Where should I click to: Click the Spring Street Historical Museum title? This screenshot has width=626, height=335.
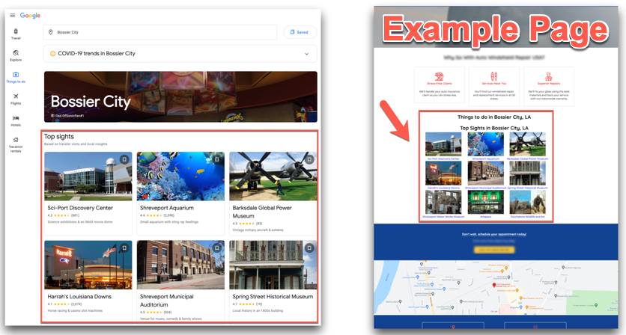[273, 297]
